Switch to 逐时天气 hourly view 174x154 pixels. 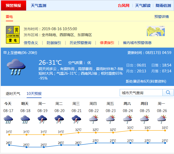pyautogui.click(x=13, y=94)
